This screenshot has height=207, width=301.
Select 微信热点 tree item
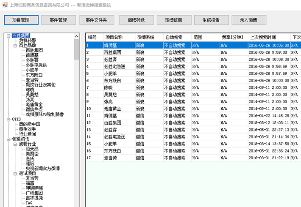[34, 109]
